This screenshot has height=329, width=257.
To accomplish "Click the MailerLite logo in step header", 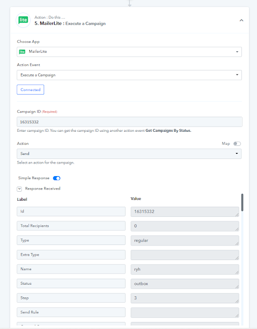I will 23,20.
